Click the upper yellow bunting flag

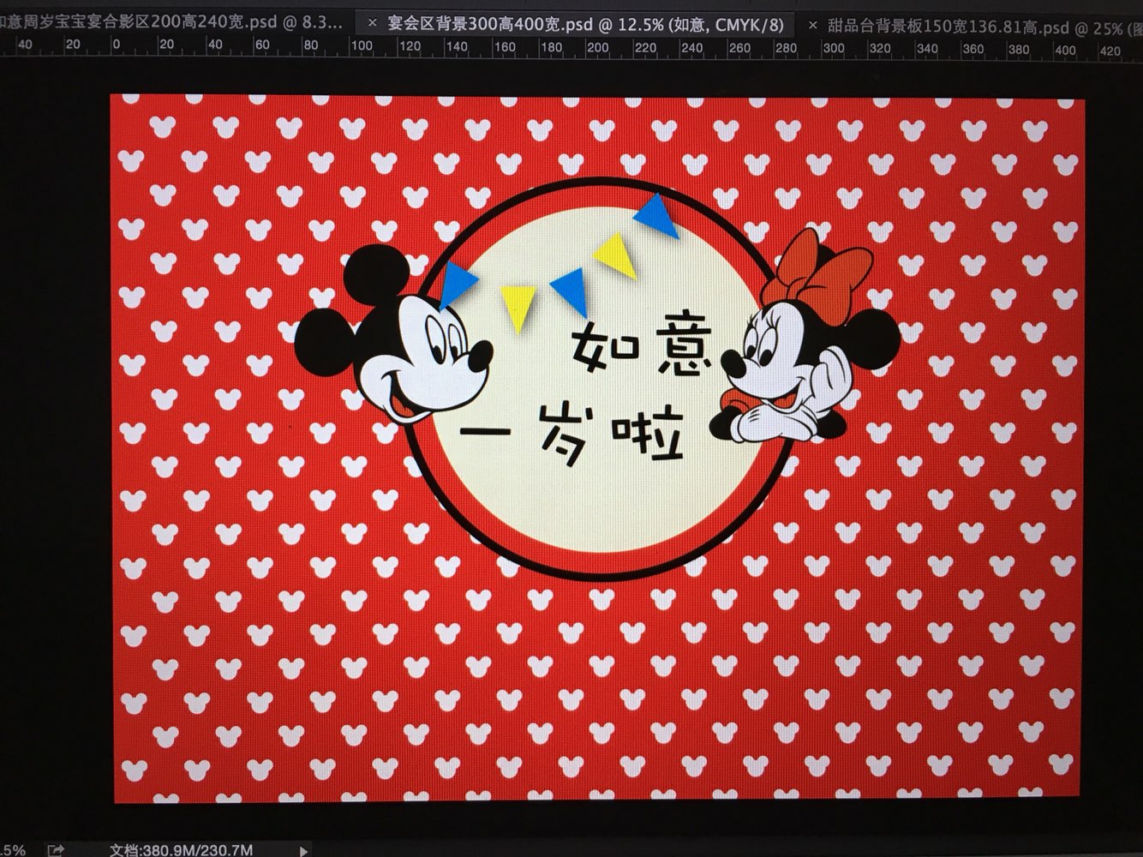click(617, 255)
